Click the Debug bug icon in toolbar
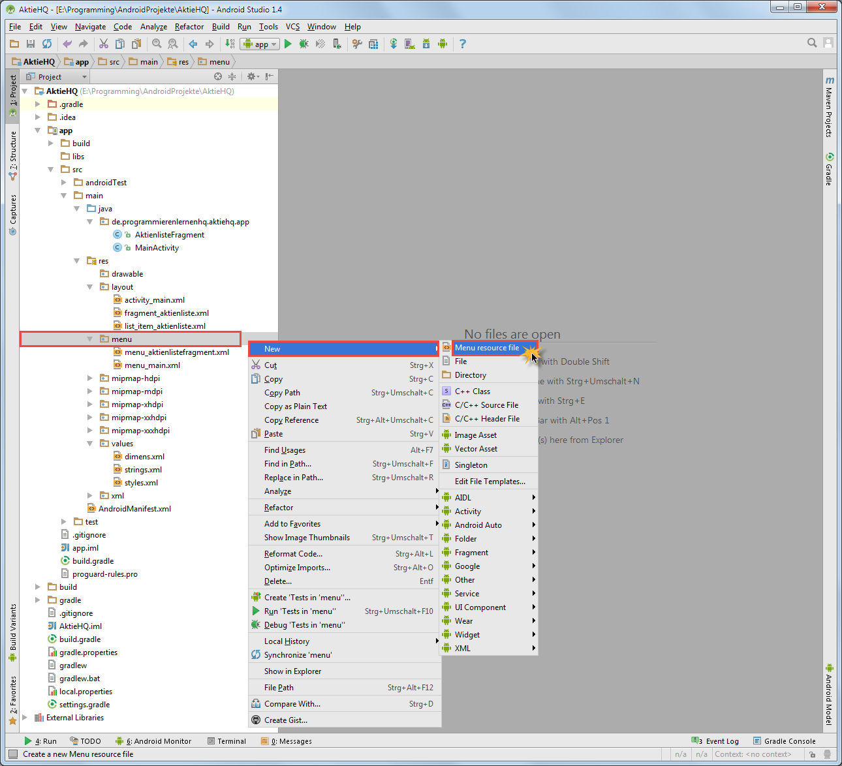Image resolution: width=842 pixels, height=766 pixels. tap(304, 44)
